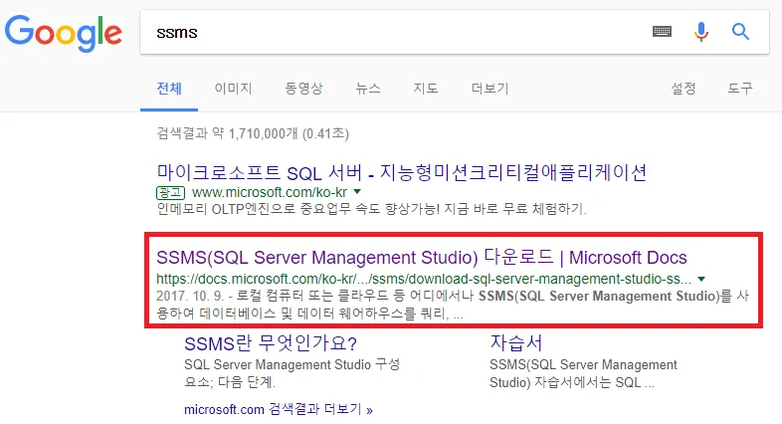Run the search with magnifier icon
782x424 pixels.
click(740, 32)
